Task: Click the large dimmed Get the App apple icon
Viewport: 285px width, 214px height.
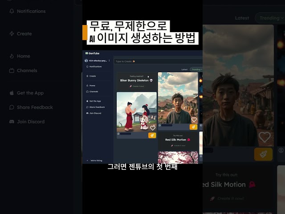Action: [12, 93]
